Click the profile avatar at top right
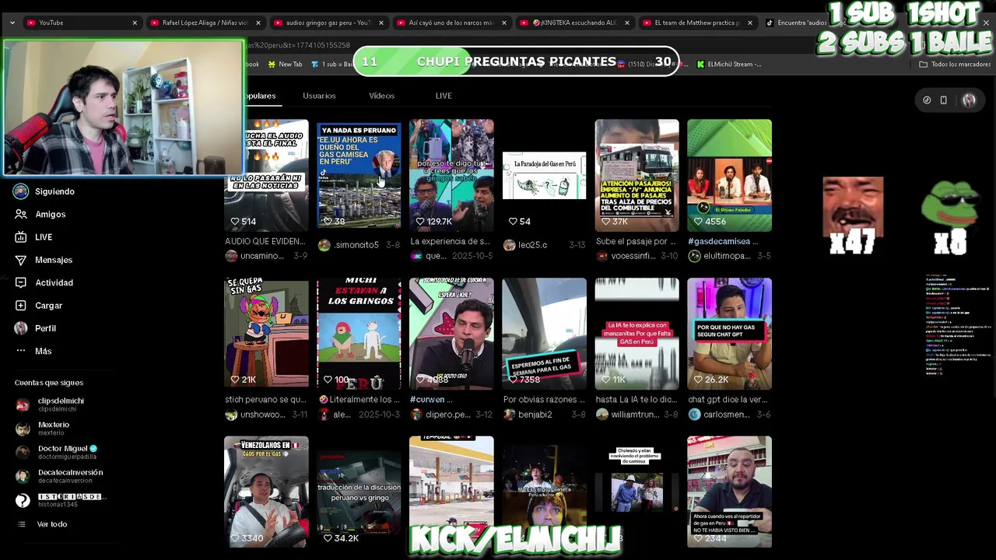This screenshot has width=996, height=560. (x=969, y=100)
